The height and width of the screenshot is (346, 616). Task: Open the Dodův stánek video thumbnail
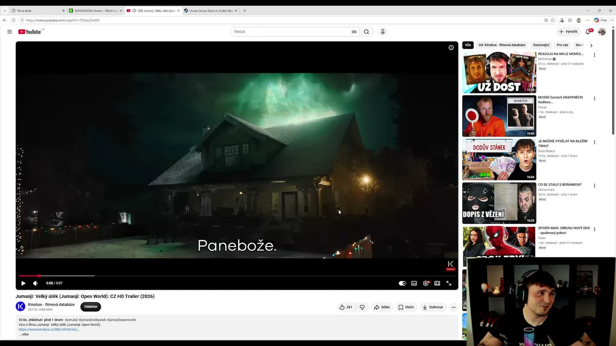tap(499, 160)
